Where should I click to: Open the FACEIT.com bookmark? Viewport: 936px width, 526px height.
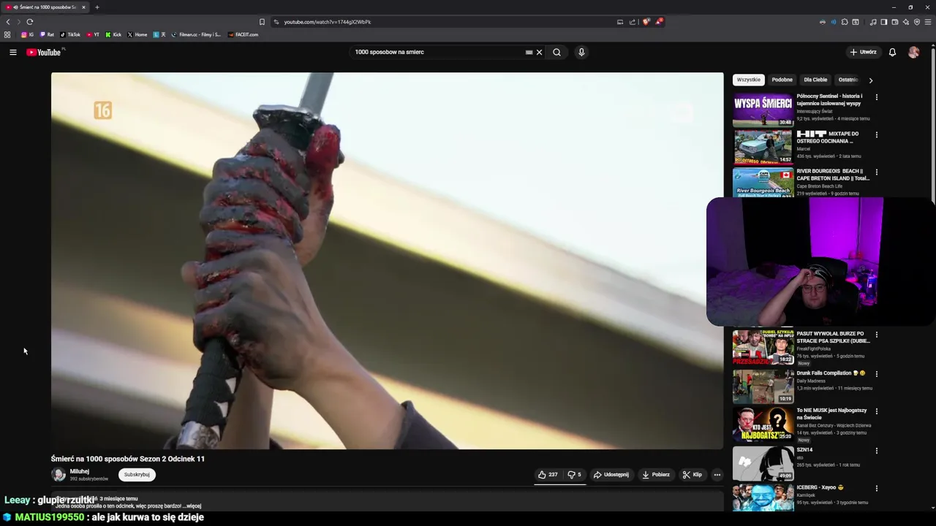pos(243,34)
